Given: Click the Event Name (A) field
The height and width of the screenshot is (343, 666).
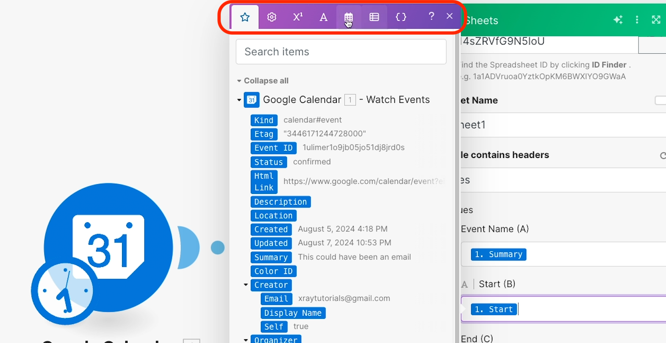Looking at the screenshot, I should point(563,254).
